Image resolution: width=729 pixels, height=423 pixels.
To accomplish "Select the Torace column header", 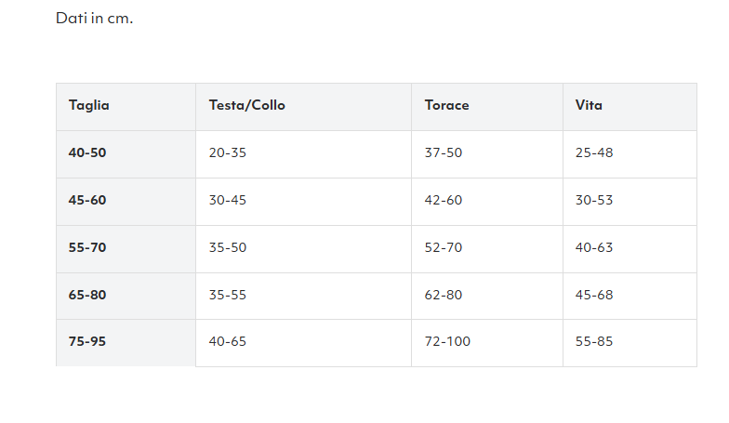I will tap(446, 105).
